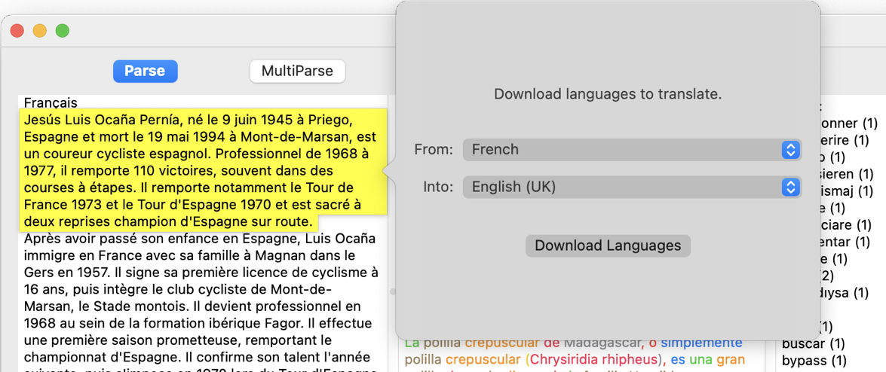The height and width of the screenshot is (372, 886).
Task: Close the window with the red button
Action: tap(17, 31)
